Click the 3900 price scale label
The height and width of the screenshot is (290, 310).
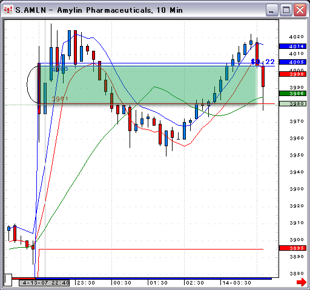(297, 240)
